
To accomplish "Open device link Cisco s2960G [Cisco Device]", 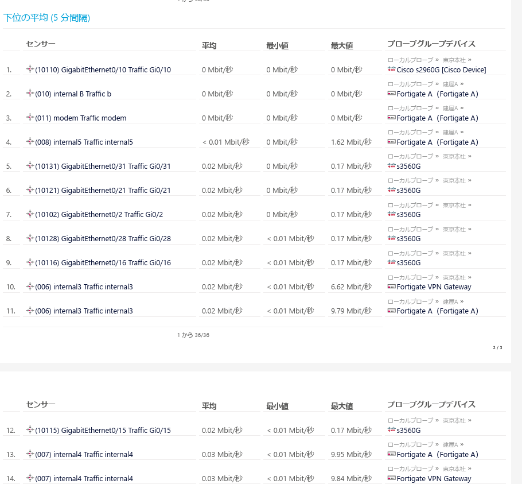I will [442, 69].
